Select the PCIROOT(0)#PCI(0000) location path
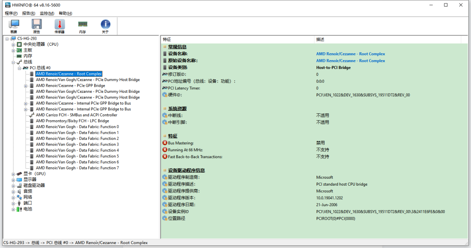Image resolution: width=471 pixels, height=248 pixels. pos(335,218)
